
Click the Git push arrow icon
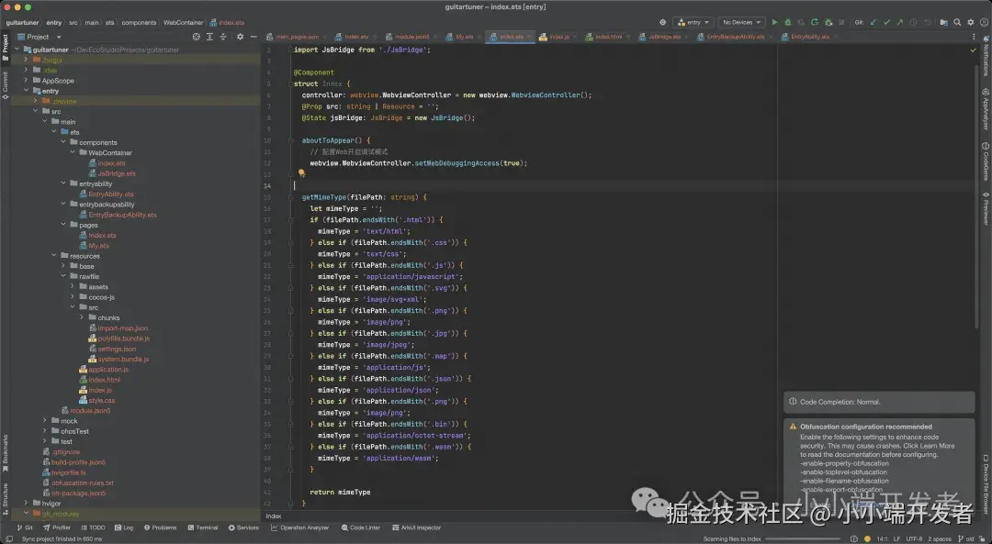(x=899, y=22)
